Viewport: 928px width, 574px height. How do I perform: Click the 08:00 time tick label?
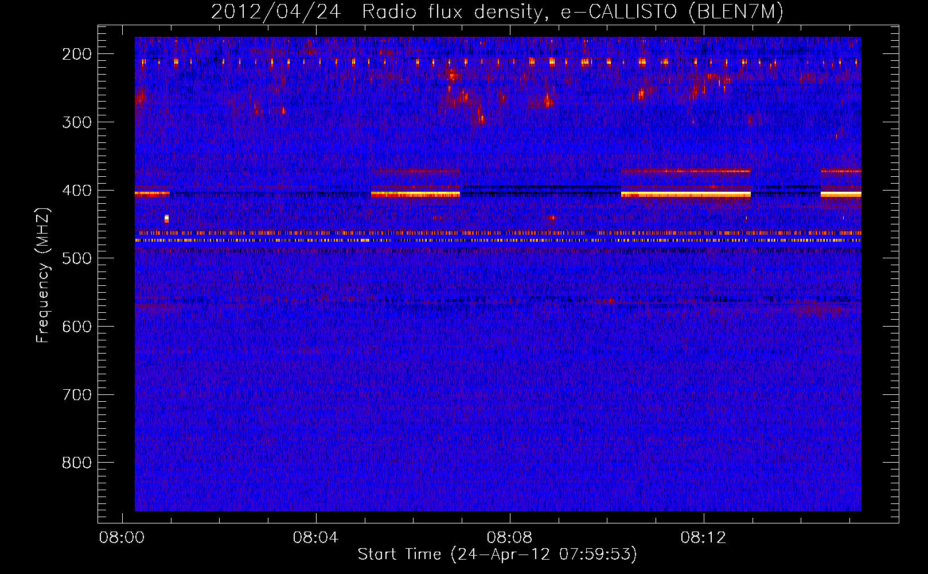122,538
